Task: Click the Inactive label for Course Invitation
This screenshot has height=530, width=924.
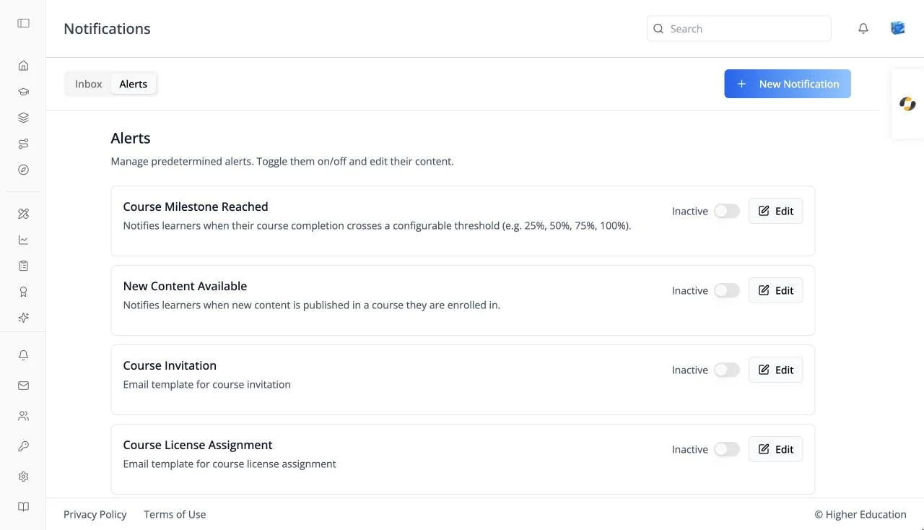Action: (x=690, y=370)
